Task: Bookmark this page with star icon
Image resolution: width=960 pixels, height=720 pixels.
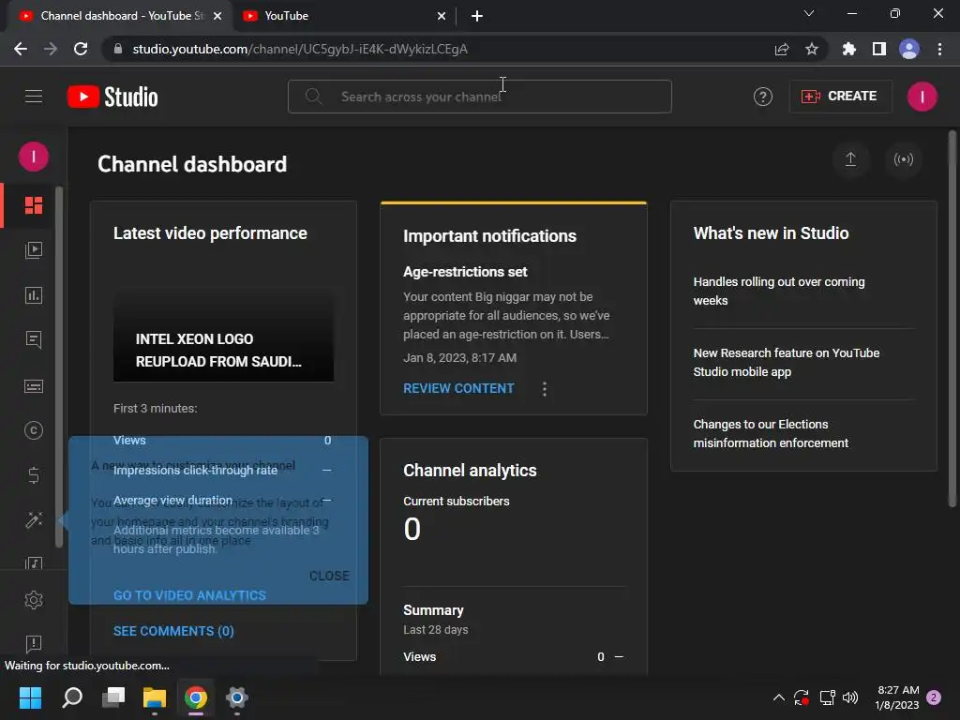Action: pos(812,49)
